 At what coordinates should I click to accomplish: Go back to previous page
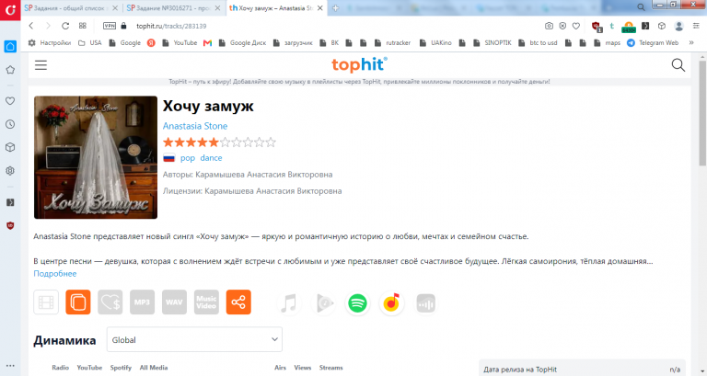pyautogui.click(x=31, y=26)
